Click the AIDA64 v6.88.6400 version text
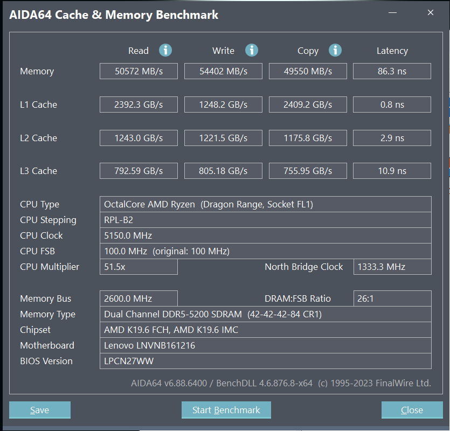The height and width of the screenshot is (431, 450). coord(281,384)
